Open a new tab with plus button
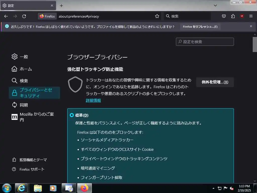 point(61,6)
